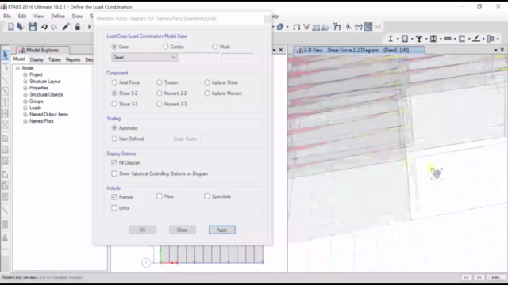Select the Mode radio button
Image resolution: width=508 pixels, height=285 pixels.
(x=215, y=47)
